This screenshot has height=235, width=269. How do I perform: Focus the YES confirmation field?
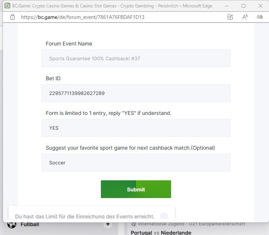(136, 128)
